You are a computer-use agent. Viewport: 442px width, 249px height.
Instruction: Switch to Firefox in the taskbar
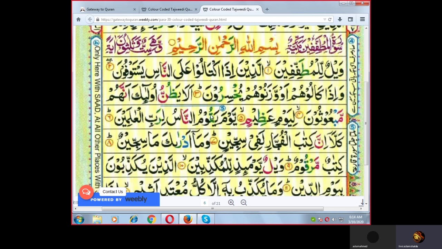(188, 219)
